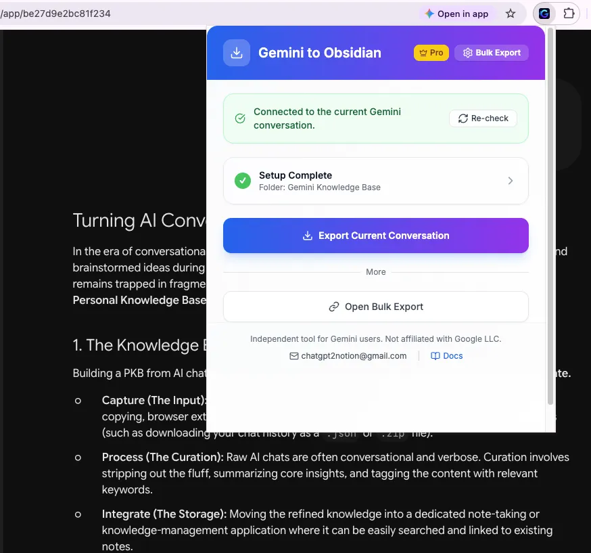This screenshot has height=553, width=591.
Task: Click the Open in app button
Action: (x=456, y=14)
